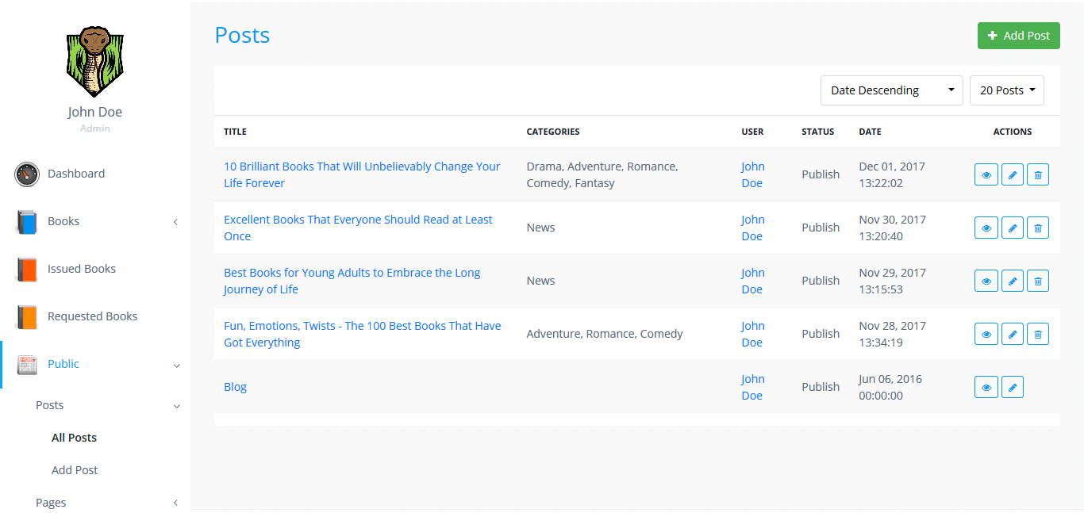Screen dimensions: 1084x513
Task: Open the Date Descending sort dropdown
Action: 891,90
